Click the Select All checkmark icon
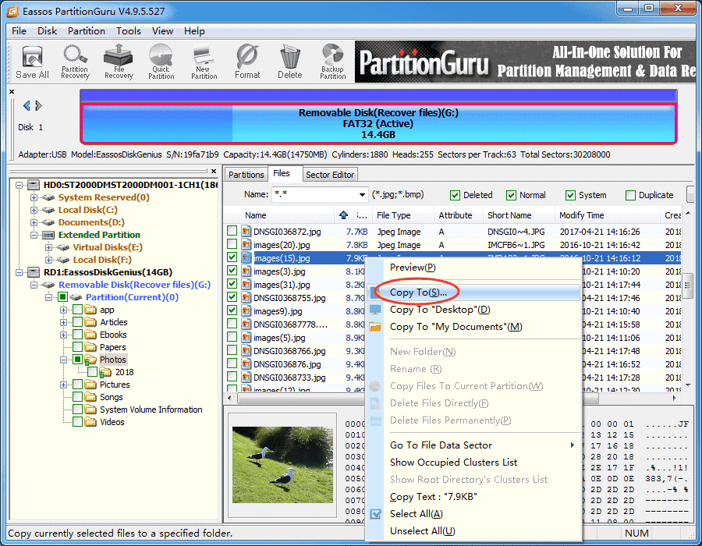The width and height of the screenshot is (702, 546). [x=376, y=514]
